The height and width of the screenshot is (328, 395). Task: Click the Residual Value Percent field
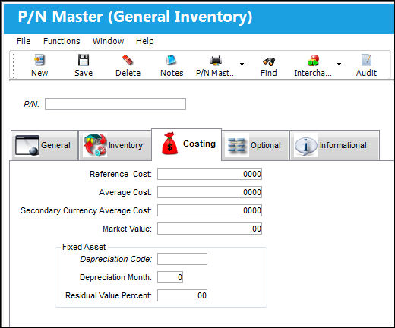point(182,295)
